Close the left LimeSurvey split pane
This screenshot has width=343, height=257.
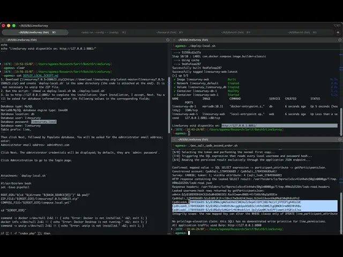click(x=3, y=40)
